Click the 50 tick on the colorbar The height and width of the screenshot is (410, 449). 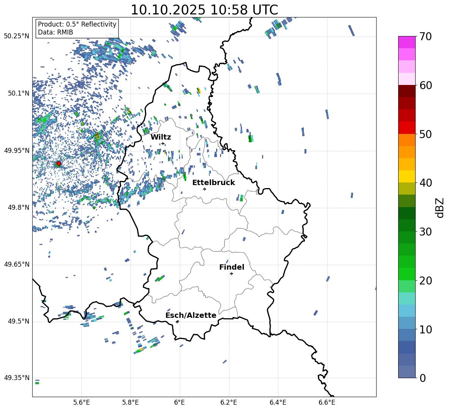pos(425,134)
